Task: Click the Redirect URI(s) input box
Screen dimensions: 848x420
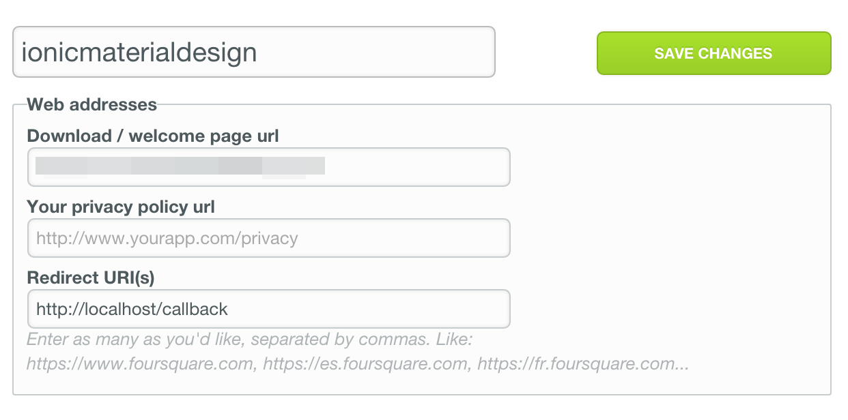Action: point(268,309)
